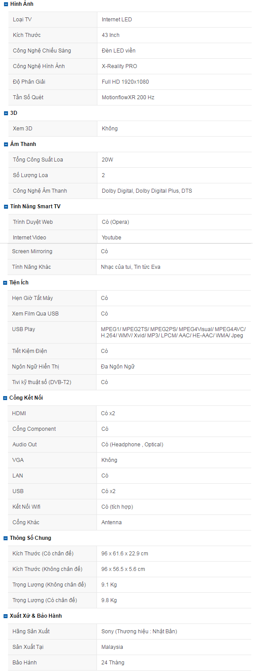Collapse the Âm Thanh section icon
253x672 pixels.
(x=6, y=144)
